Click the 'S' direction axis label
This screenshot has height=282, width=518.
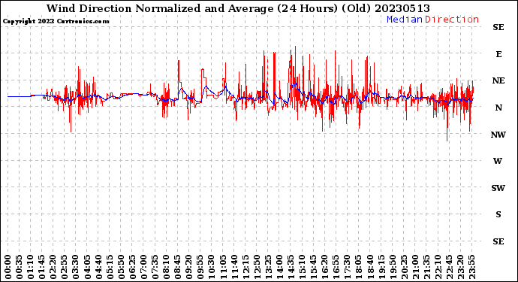tap(498, 214)
